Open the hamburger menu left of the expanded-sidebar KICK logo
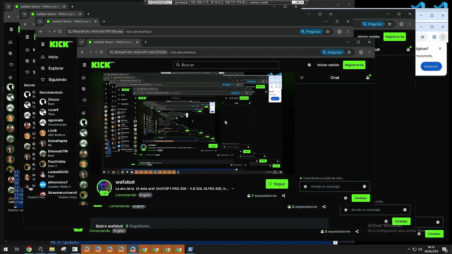Viewport: 452px width, 254px height. (x=43, y=44)
